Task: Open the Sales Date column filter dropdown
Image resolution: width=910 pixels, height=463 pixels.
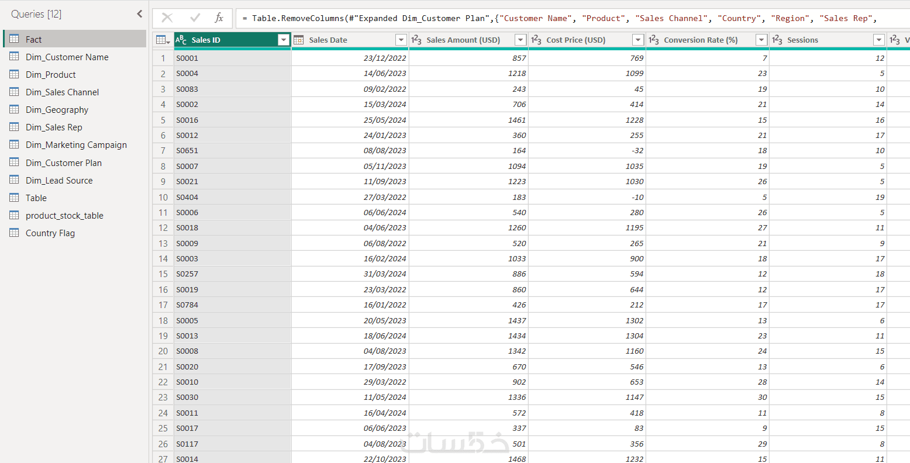Action: (401, 40)
